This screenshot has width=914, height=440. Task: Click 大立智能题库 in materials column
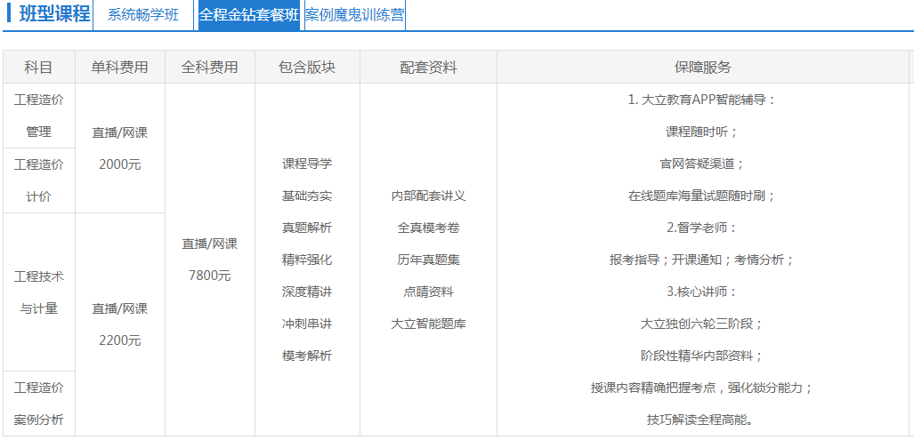point(428,324)
